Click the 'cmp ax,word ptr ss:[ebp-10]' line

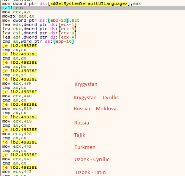38,42
